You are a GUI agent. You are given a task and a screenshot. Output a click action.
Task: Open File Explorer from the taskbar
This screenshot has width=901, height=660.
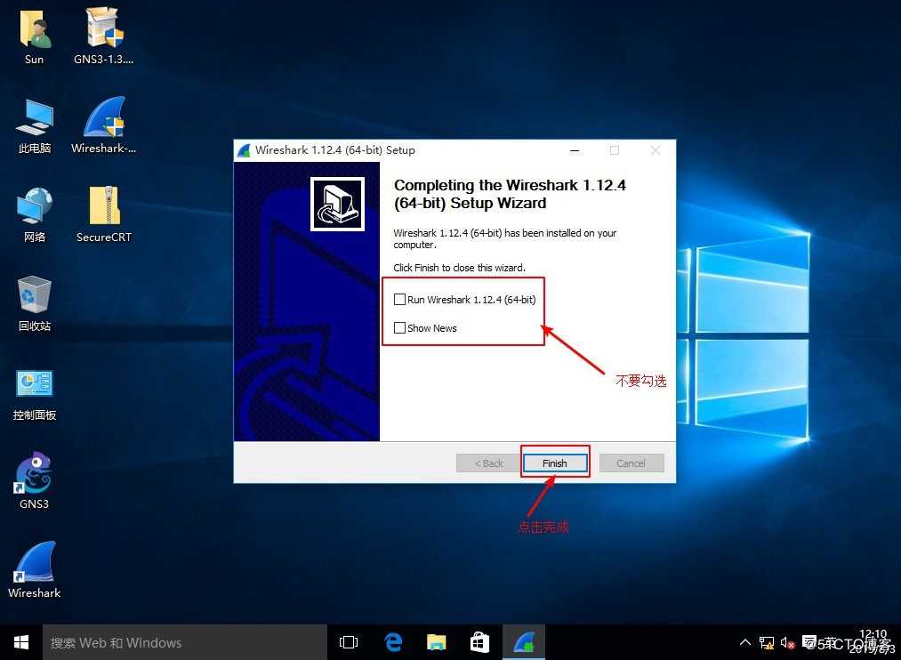436,642
